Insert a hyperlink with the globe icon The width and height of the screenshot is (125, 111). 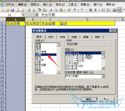point(91,10)
